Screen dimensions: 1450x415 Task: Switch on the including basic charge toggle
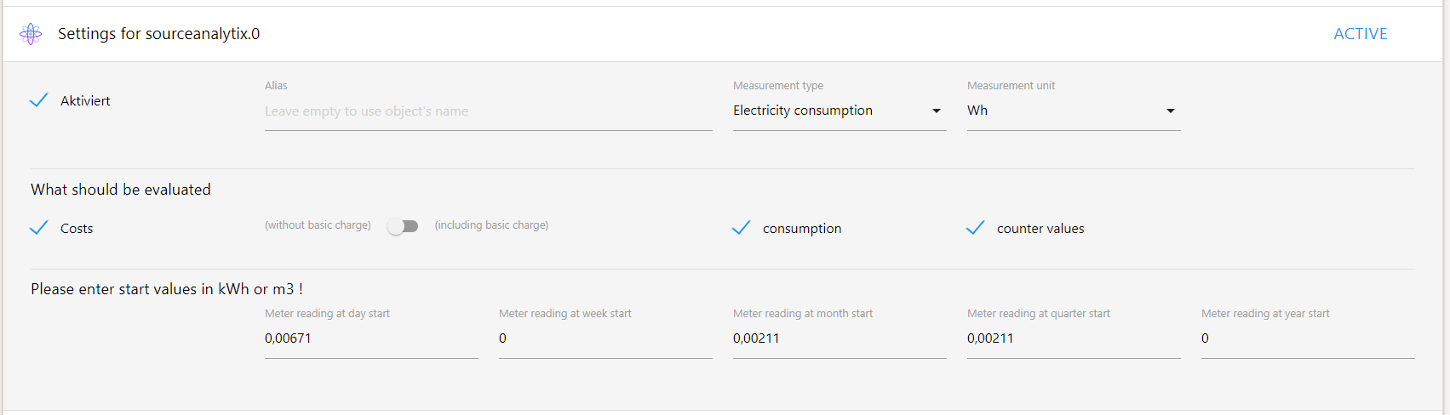pos(403,226)
